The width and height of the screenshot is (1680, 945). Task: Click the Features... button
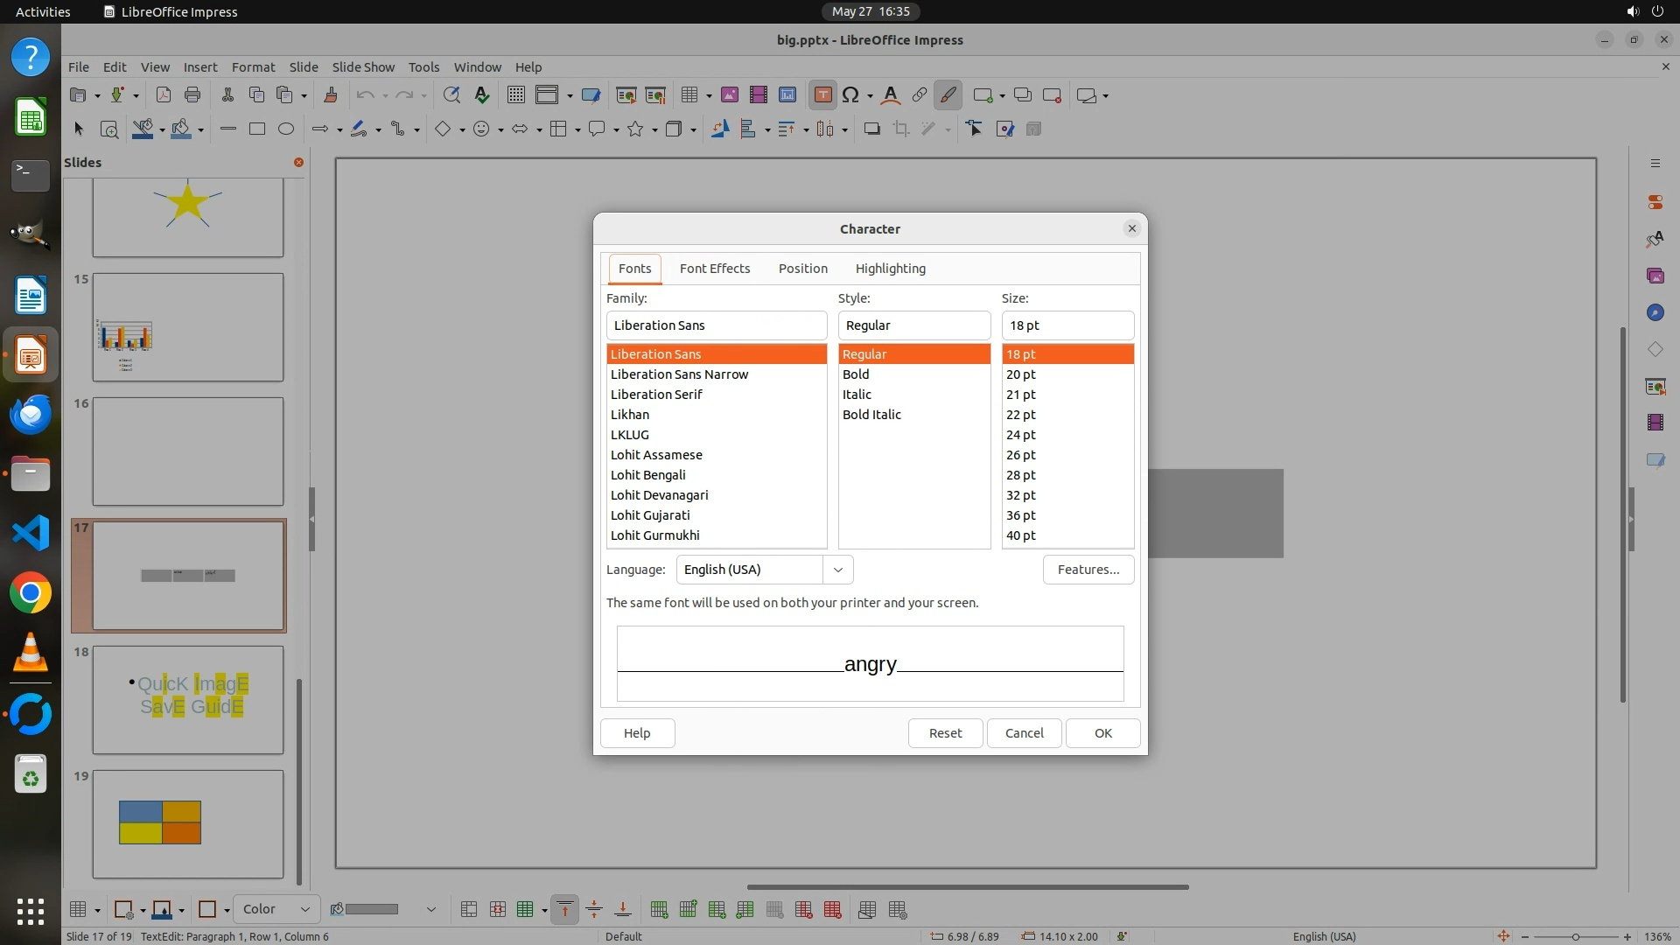click(x=1088, y=570)
